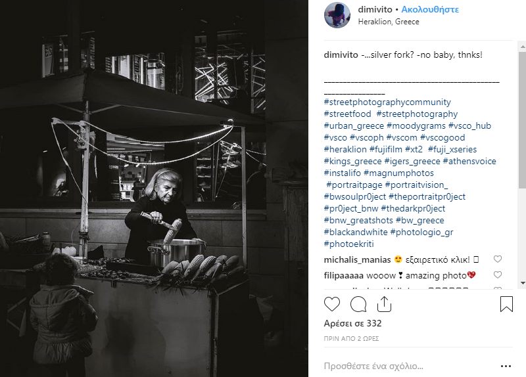
Task: Open michalis_manias commenter profile
Action: 357,259
